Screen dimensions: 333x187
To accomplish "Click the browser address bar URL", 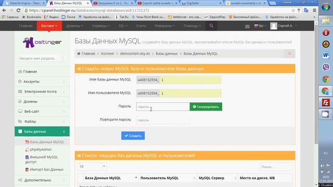I will 89,10.
